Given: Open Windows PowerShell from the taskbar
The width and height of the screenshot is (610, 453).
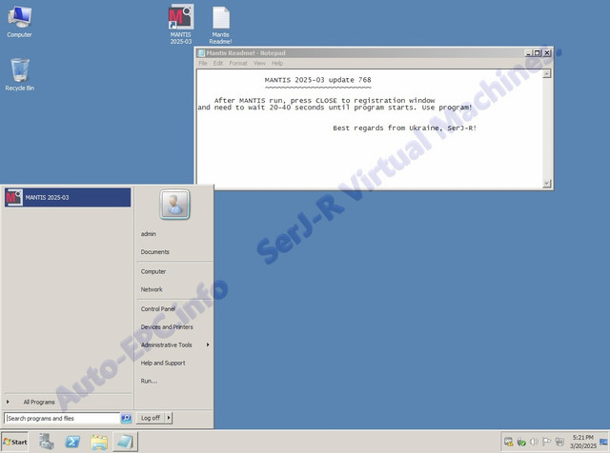Looking at the screenshot, I should click(72, 442).
